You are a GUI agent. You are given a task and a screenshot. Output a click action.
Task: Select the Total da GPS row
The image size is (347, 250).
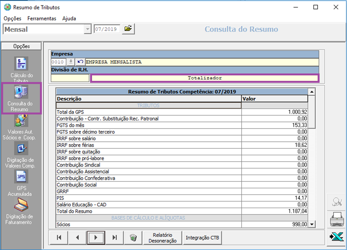182,112
